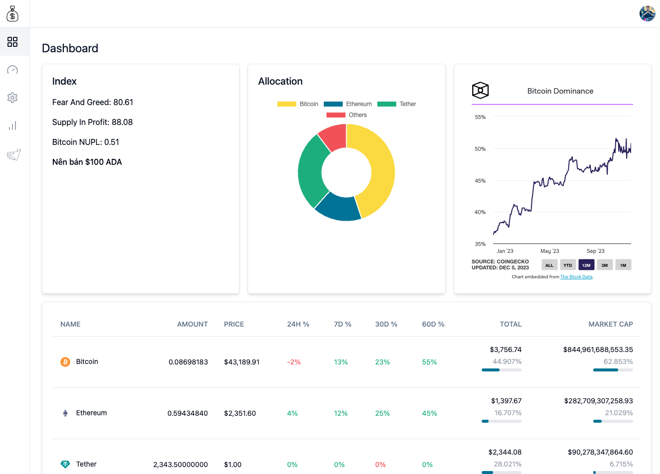660x474 pixels.
Task: Click the Tether name in table row
Action: [x=86, y=464]
